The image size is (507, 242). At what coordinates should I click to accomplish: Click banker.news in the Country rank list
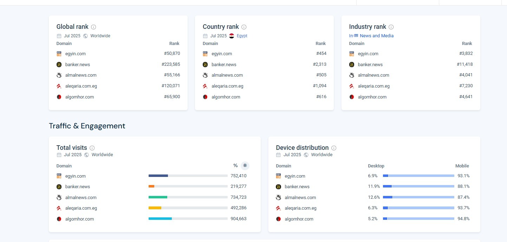[x=224, y=65]
